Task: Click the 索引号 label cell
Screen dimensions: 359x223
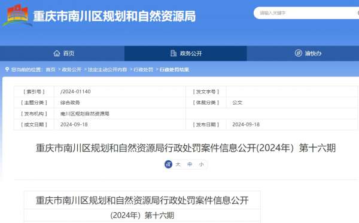Action: click(x=34, y=91)
